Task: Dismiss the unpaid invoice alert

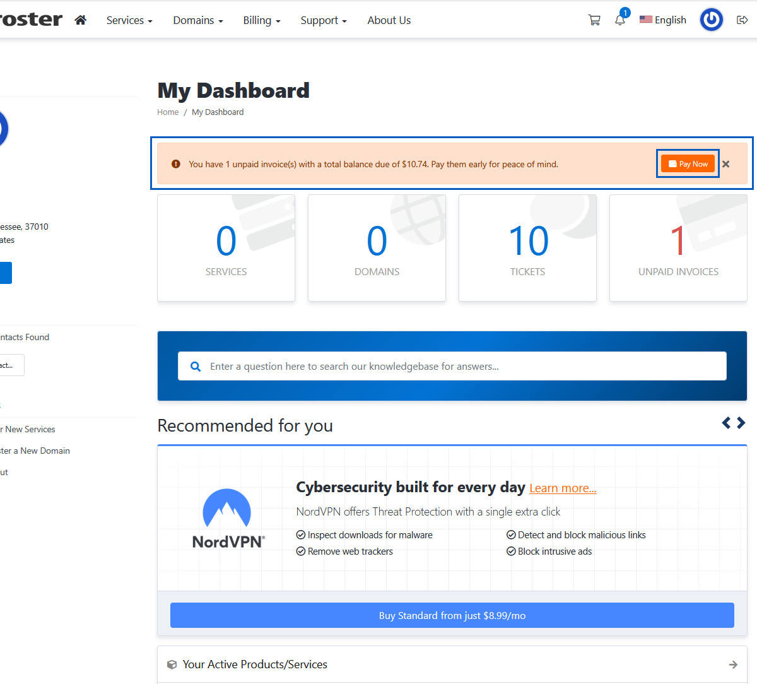Action: tap(726, 164)
